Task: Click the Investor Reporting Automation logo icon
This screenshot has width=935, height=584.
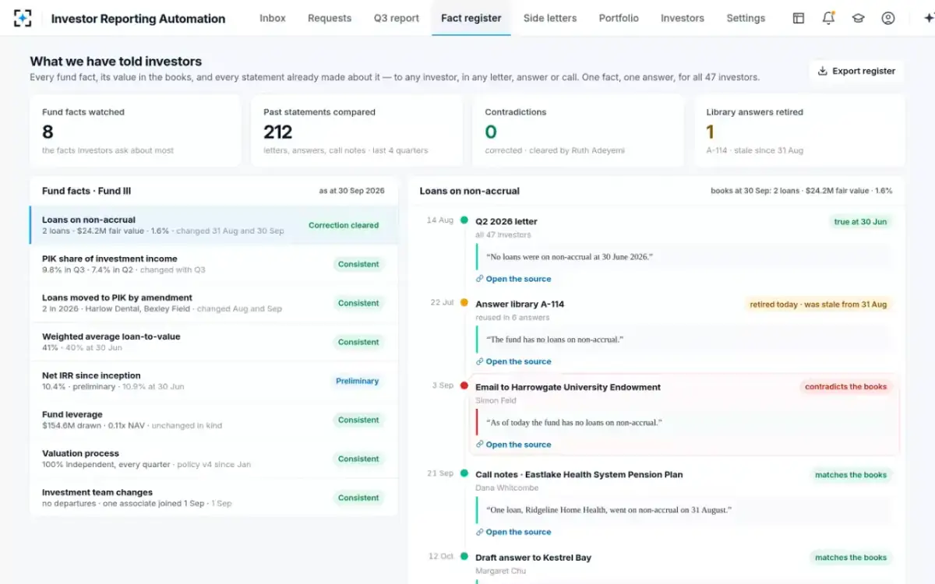Action: click(x=23, y=18)
